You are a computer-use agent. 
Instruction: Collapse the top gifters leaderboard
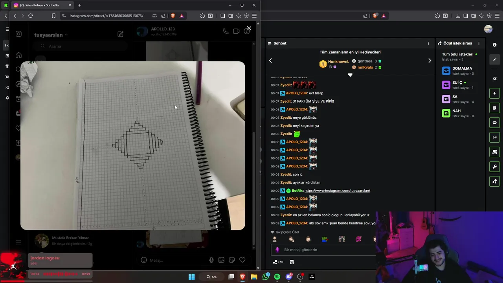click(x=350, y=75)
